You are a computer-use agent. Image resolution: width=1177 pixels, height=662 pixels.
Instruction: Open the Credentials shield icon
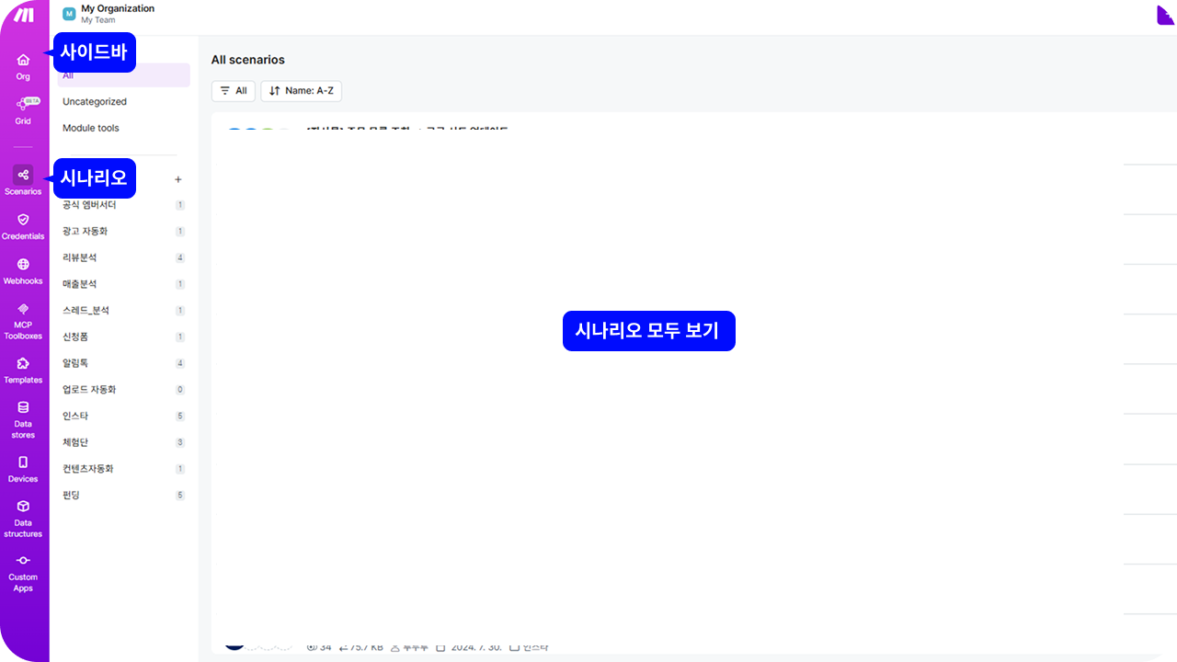tap(23, 220)
